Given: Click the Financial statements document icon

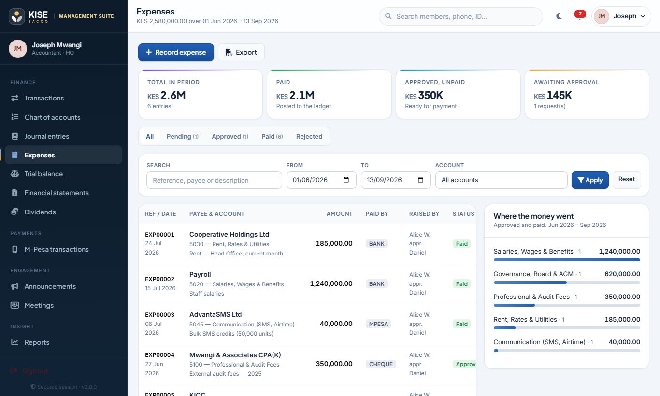Looking at the screenshot, I should coord(15,193).
